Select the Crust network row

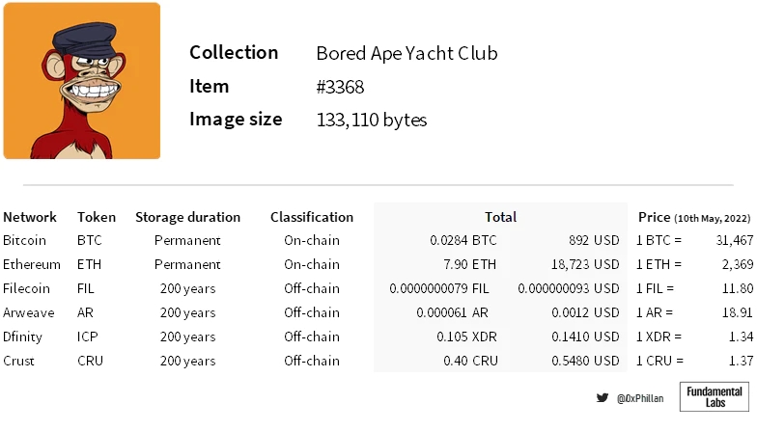coord(19,361)
